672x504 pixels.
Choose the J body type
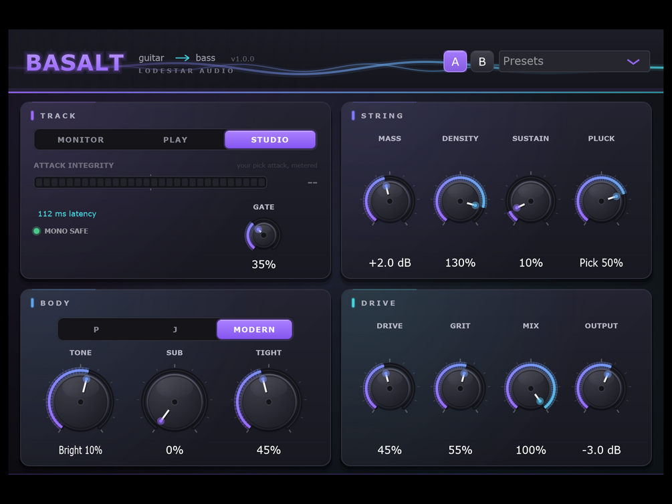[x=175, y=330]
